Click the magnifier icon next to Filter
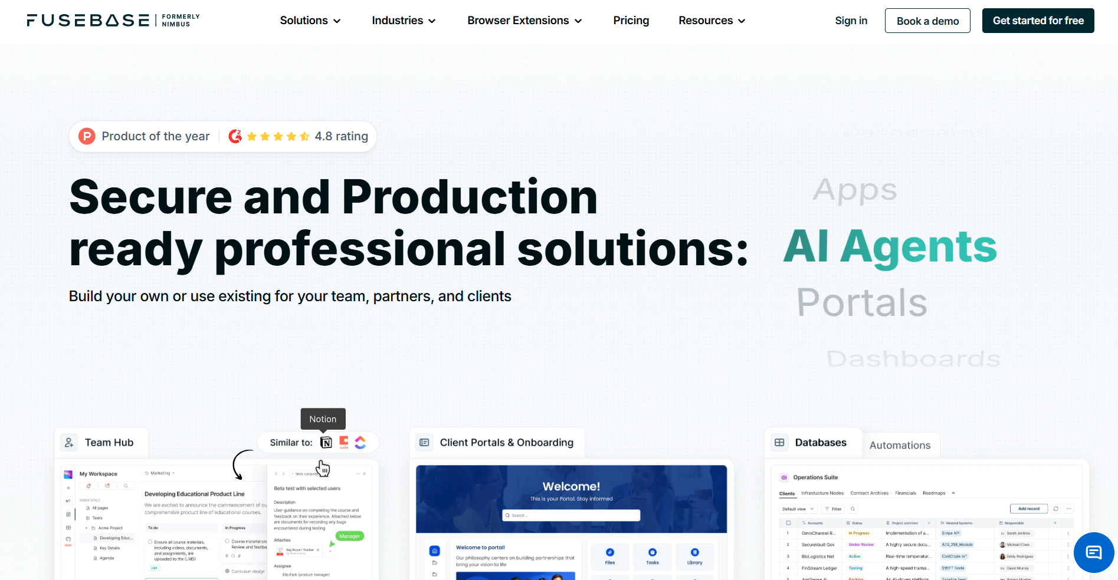This screenshot has height=580, width=1118. pyautogui.click(x=853, y=509)
